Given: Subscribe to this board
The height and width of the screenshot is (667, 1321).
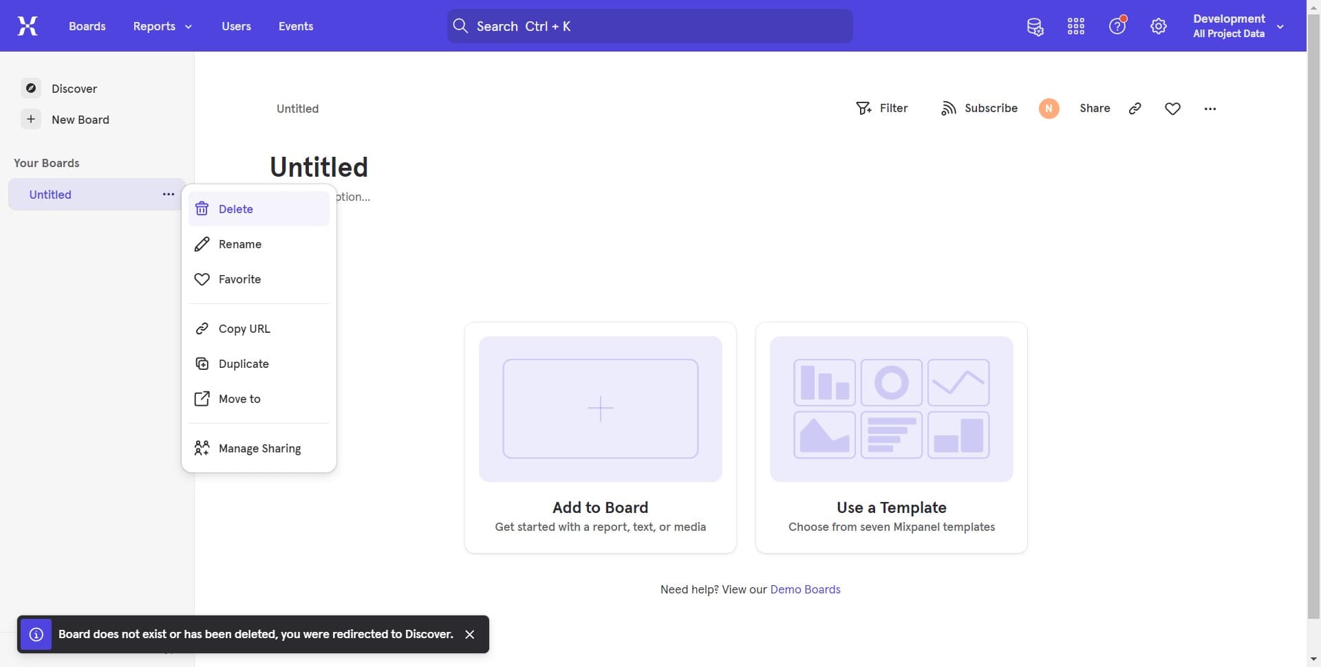Looking at the screenshot, I should point(979,108).
